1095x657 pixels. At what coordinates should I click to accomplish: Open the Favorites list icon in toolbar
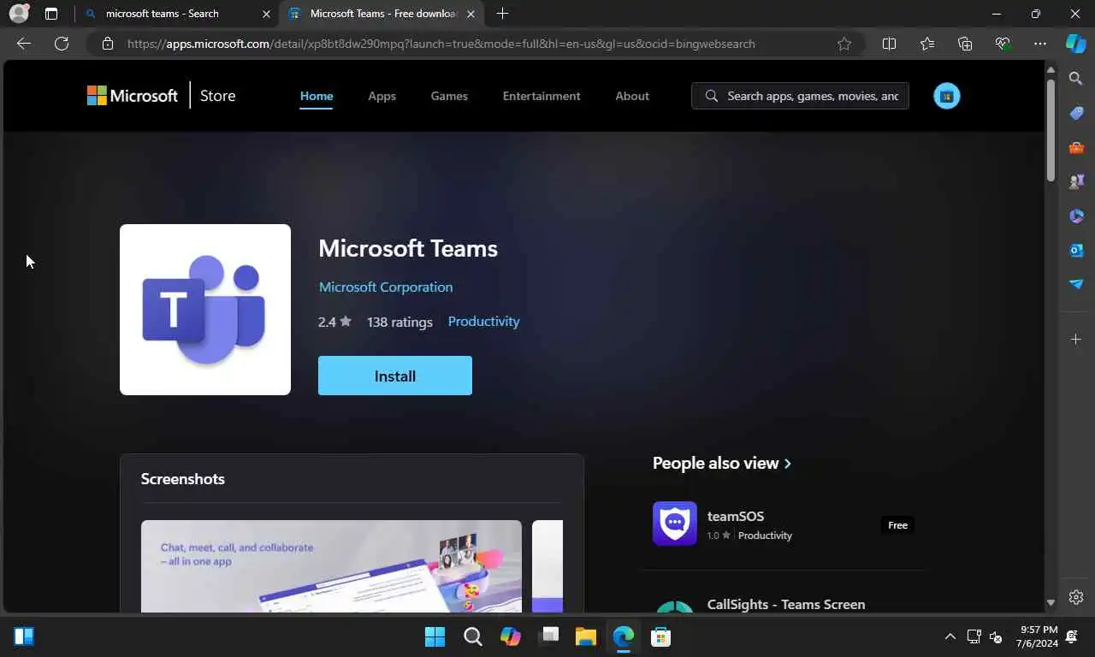[x=927, y=44]
